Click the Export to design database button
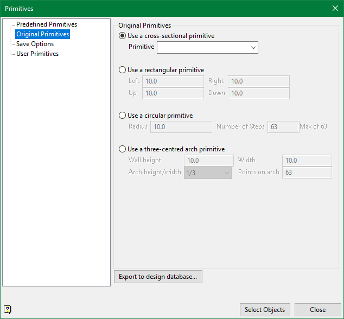 coord(158,277)
